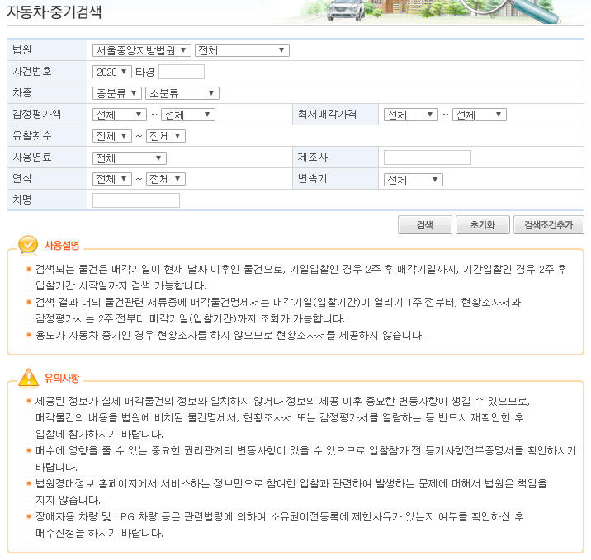Open 연식 starting year dropdown
The width and height of the screenshot is (591, 560).
[112, 179]
